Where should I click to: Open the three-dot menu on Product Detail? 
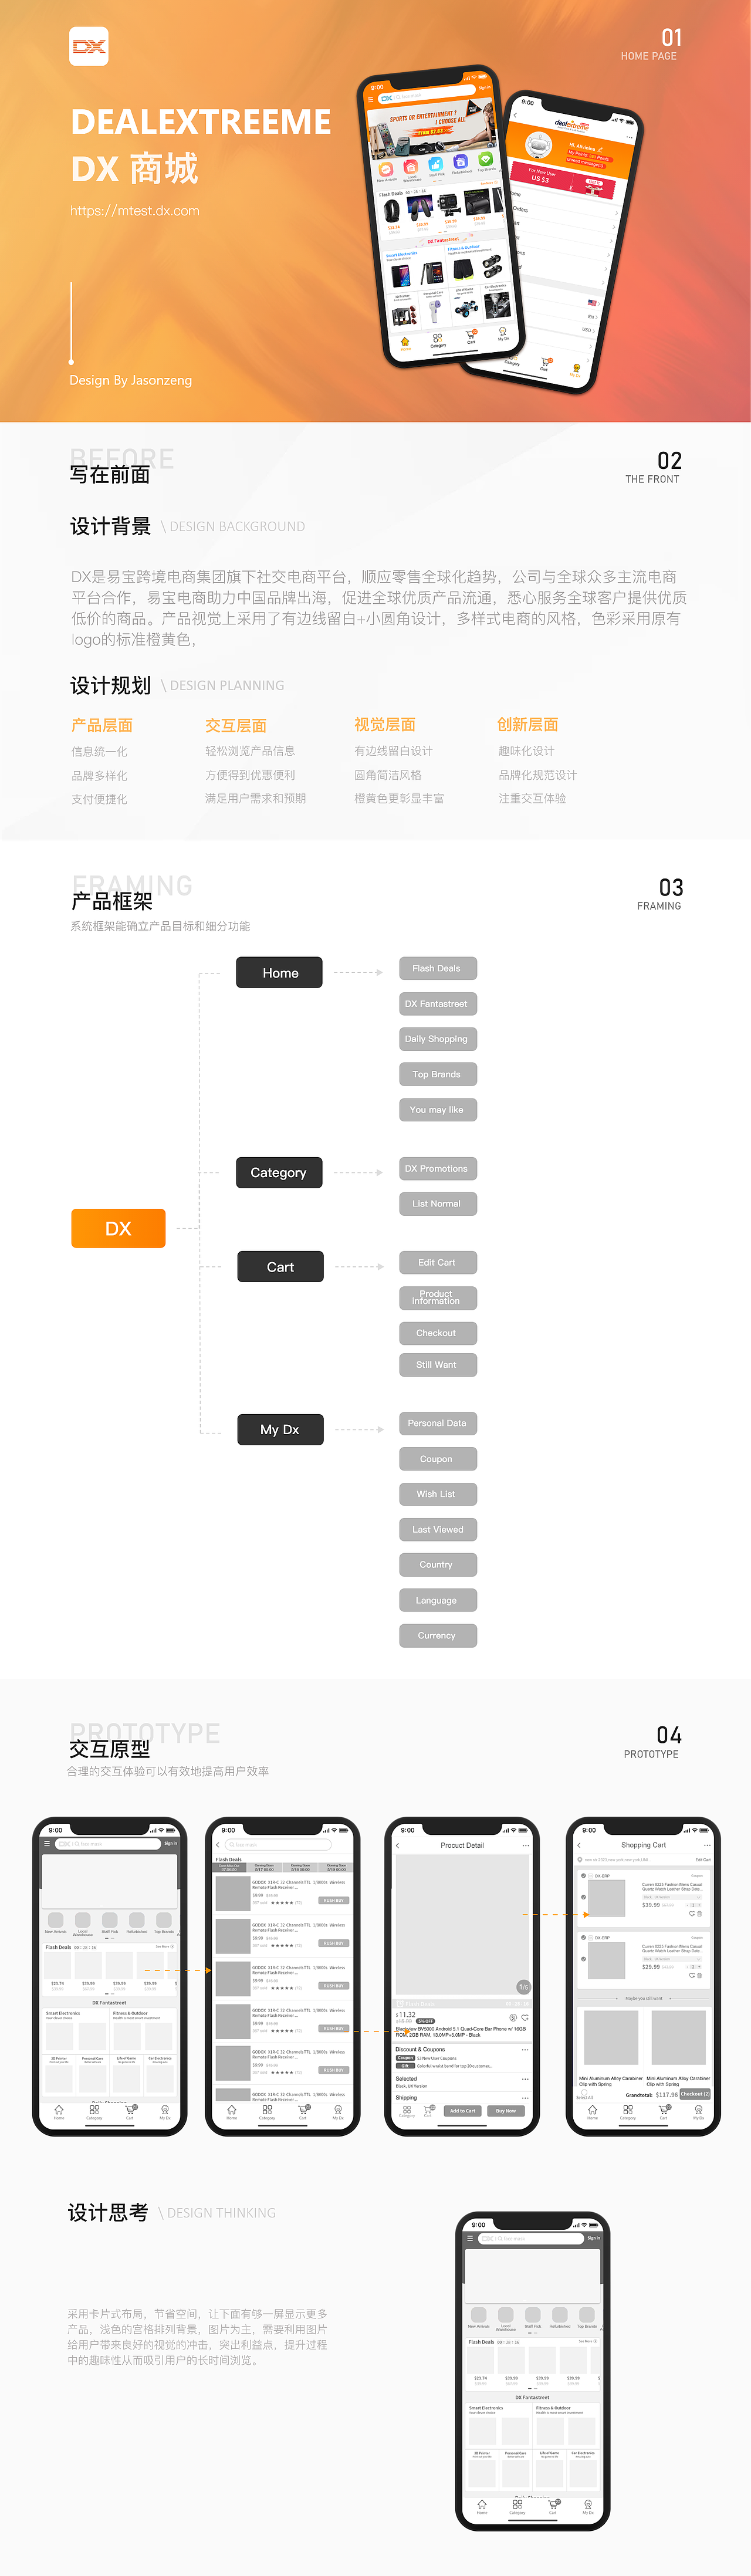point(525,1845)
